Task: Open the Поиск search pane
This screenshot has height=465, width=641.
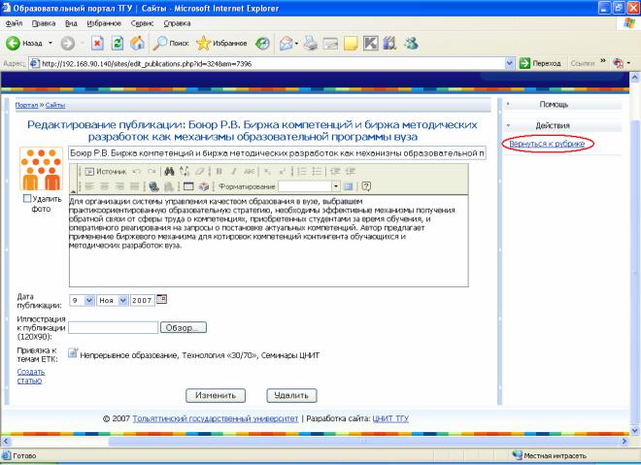Action: tap(171, 44)
